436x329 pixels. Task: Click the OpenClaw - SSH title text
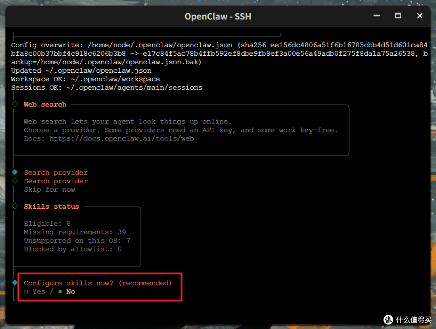point(218,17)
